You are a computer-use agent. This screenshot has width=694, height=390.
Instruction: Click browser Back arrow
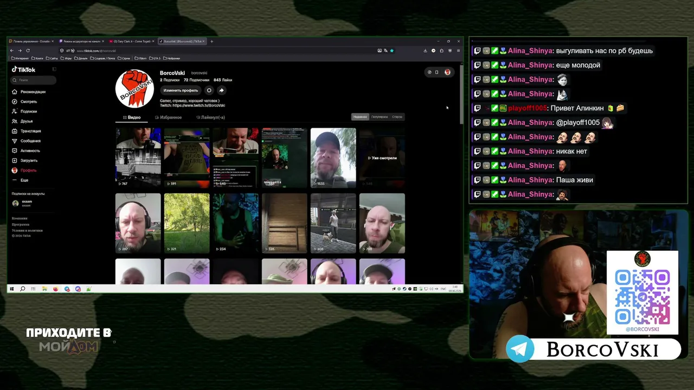(12, 50)
